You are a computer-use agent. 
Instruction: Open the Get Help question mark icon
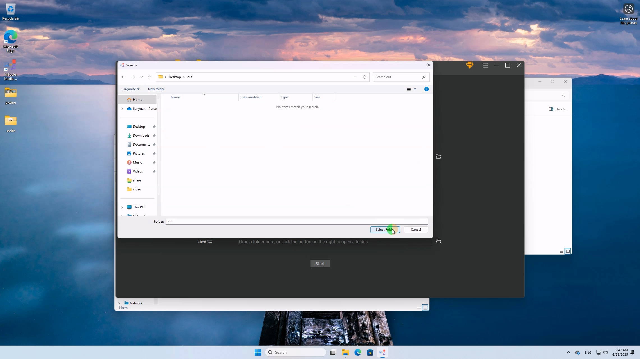pos(426,89)
